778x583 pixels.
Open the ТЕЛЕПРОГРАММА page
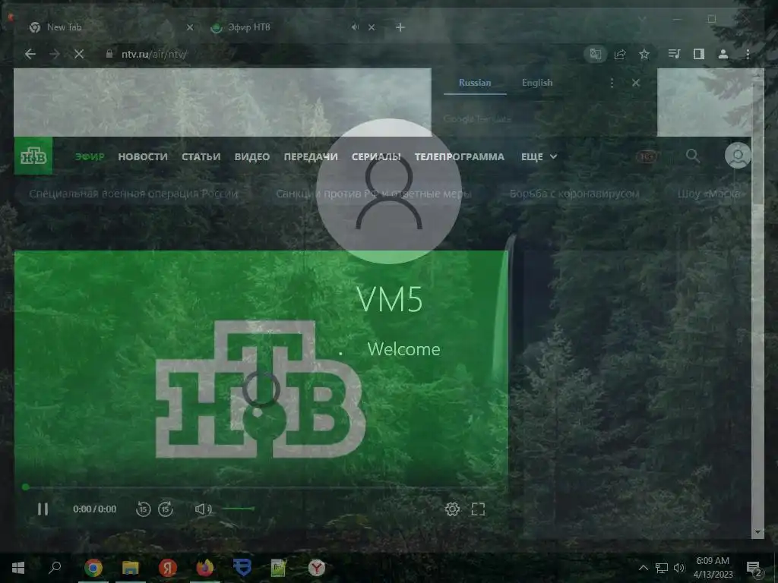click(460, 156)
